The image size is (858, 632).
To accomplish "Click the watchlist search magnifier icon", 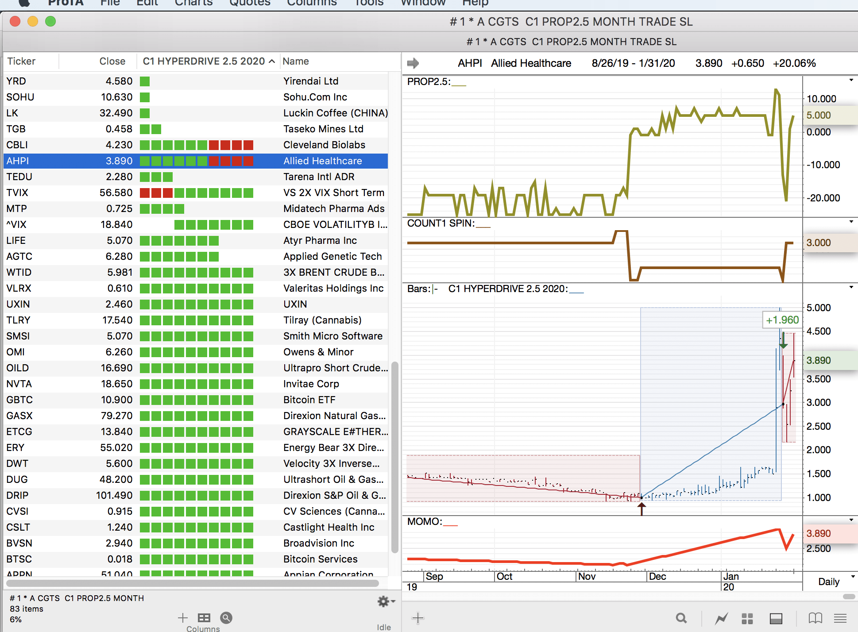I will [226, 618].
